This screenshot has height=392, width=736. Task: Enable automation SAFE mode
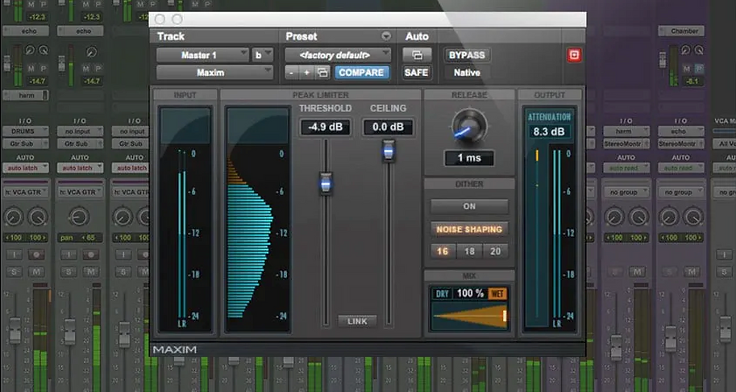click(x=416, y=73)
